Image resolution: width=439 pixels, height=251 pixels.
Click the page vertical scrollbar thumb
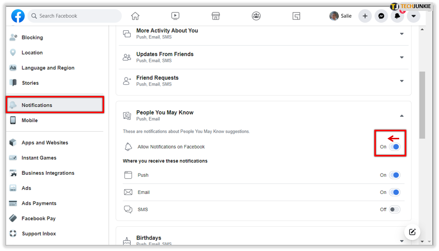(422, 105)
